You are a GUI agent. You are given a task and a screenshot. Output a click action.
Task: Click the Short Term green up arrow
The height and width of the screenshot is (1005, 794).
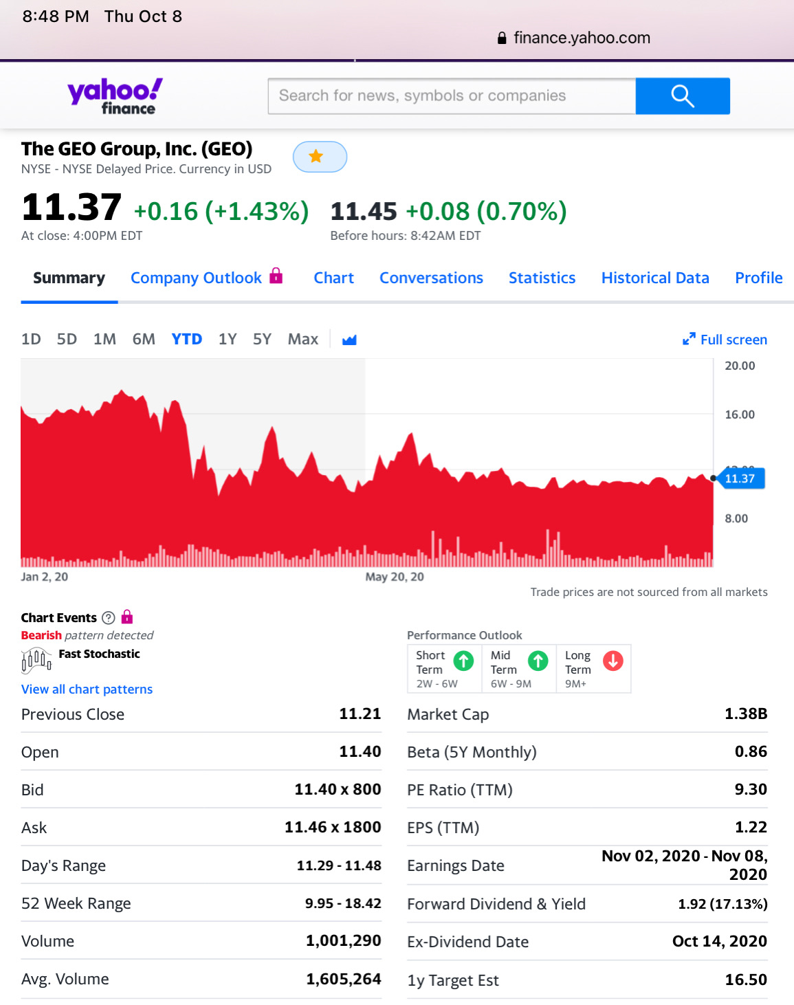[464, 661]
